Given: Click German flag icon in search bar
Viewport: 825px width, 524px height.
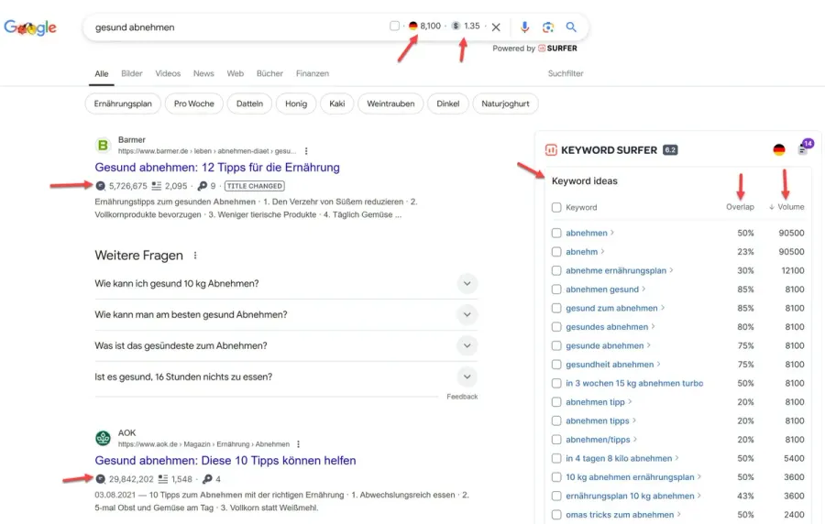Looking at the screenshot, I should [413, 26].
